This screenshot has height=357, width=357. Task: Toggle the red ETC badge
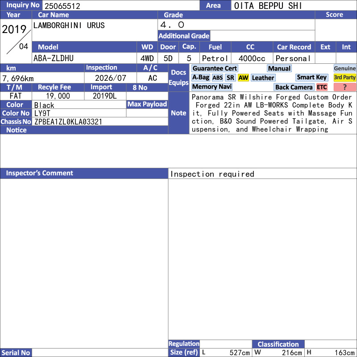click(322, 87)
